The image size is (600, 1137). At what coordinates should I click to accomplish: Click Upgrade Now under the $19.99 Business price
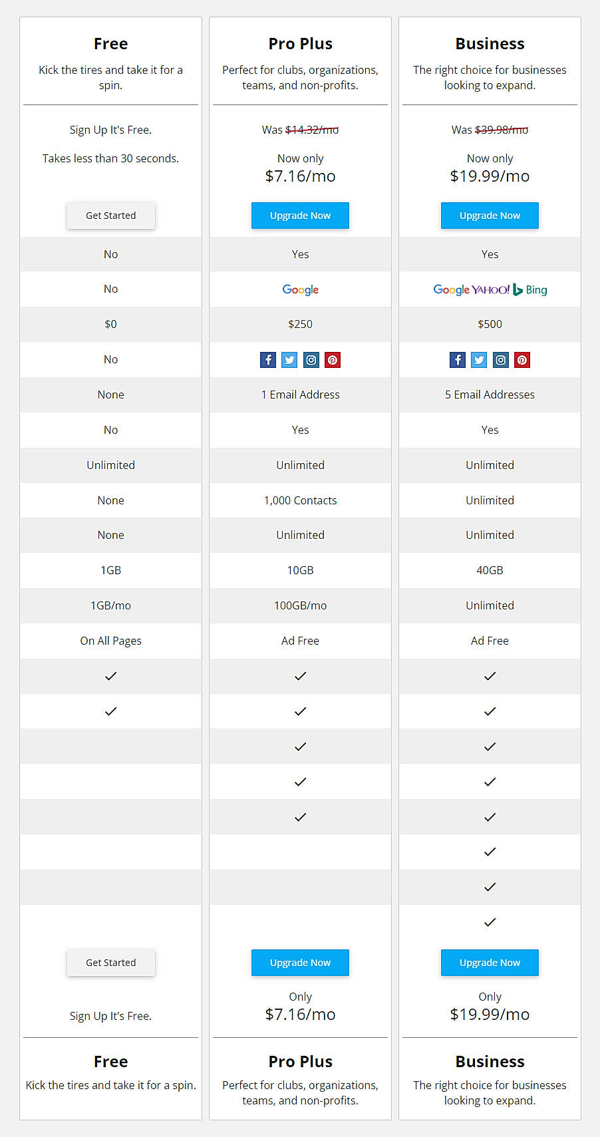[x=490, y=215]
